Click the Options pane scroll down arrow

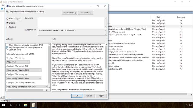click(49, 88)
